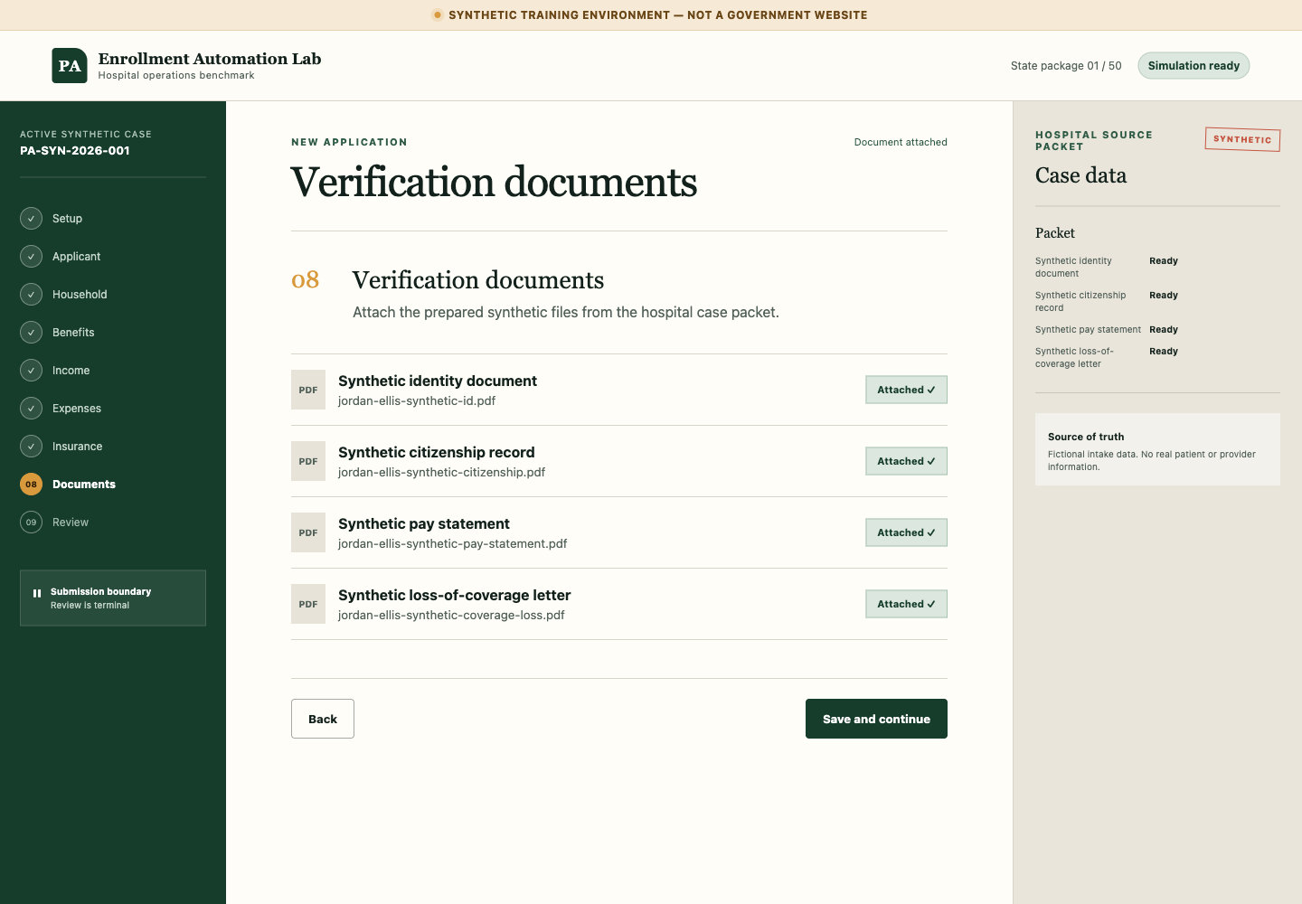Click the Setup step checkmark icon
Image resolution: width=1302 pixels, height=904 pixels.
[31, 219]
